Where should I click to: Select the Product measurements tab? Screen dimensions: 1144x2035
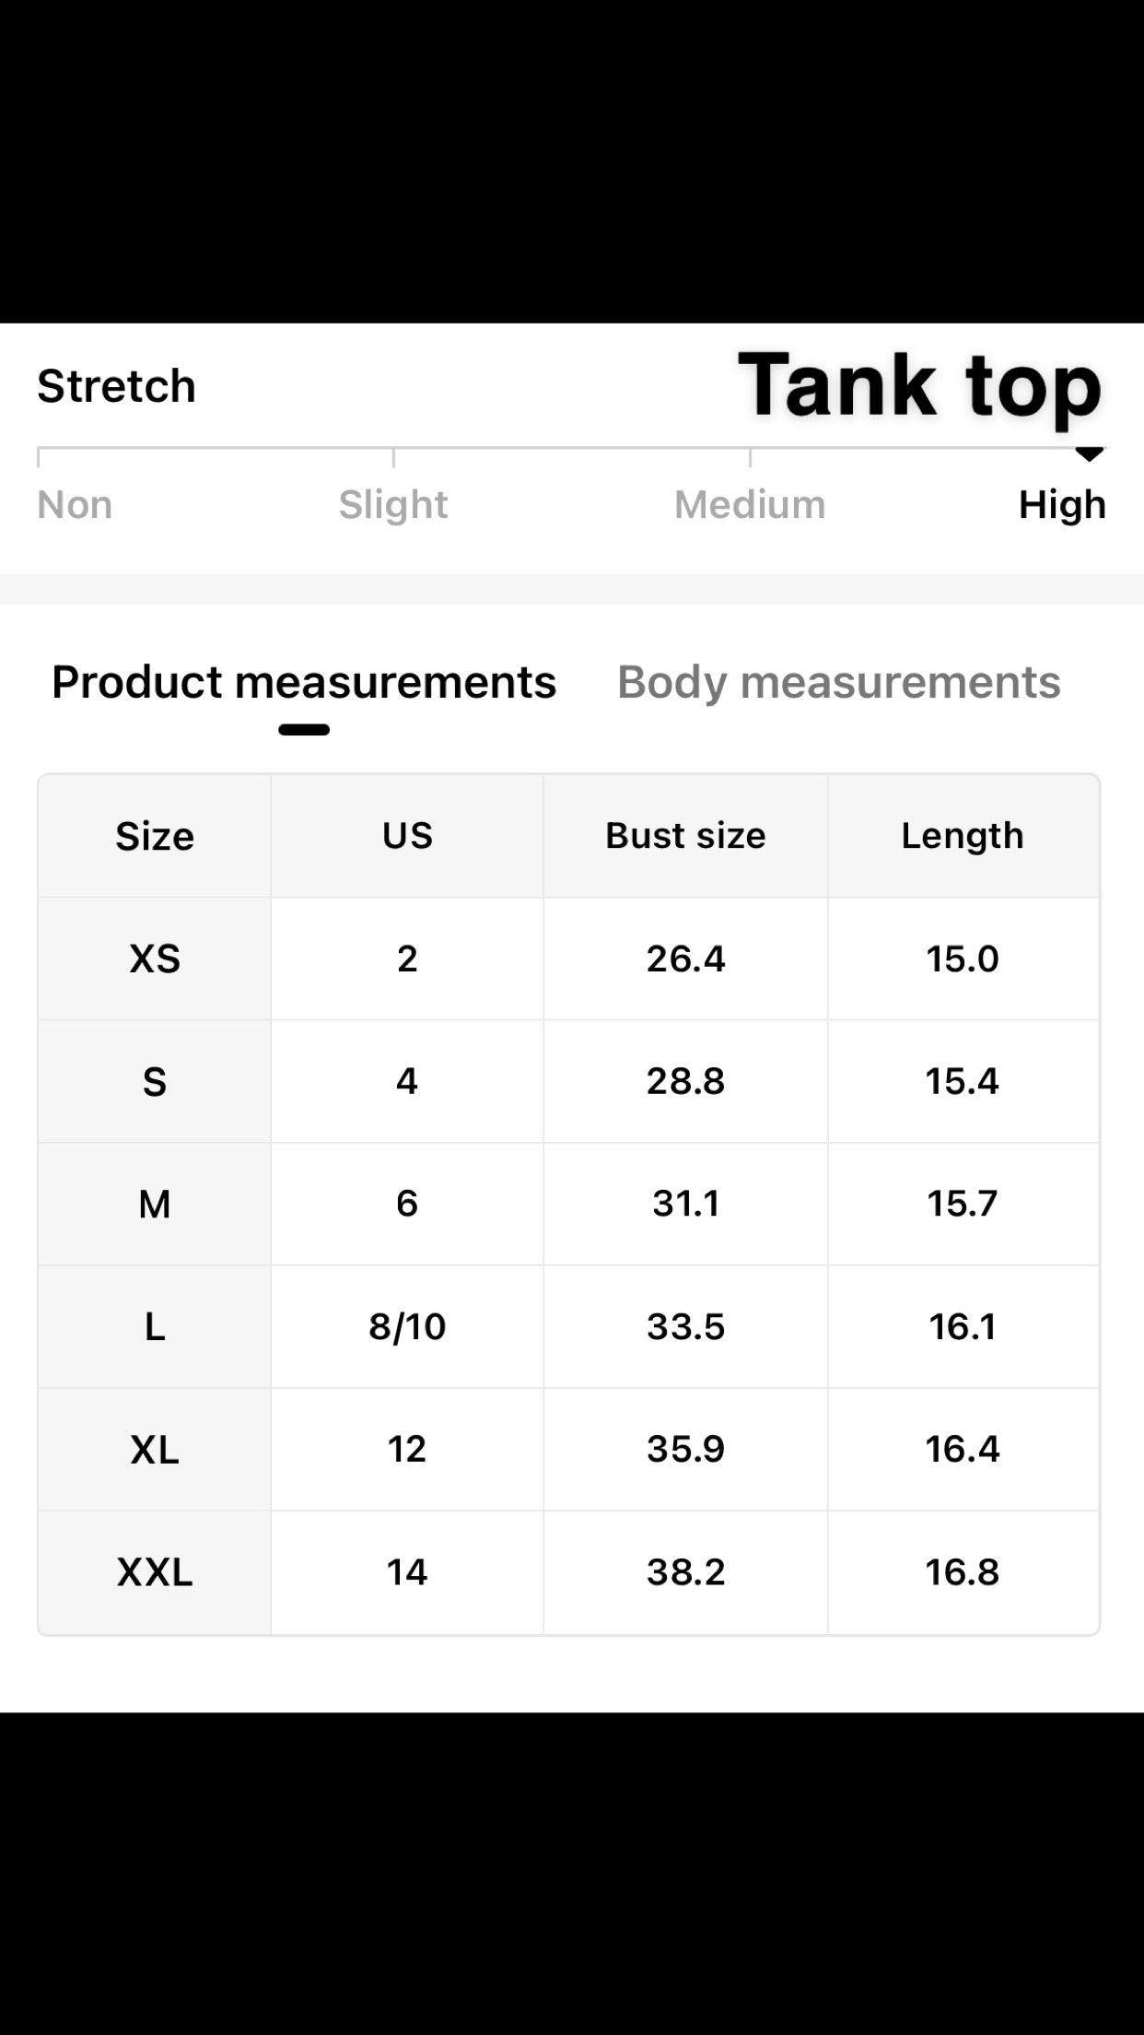click(x=304, y=683)
